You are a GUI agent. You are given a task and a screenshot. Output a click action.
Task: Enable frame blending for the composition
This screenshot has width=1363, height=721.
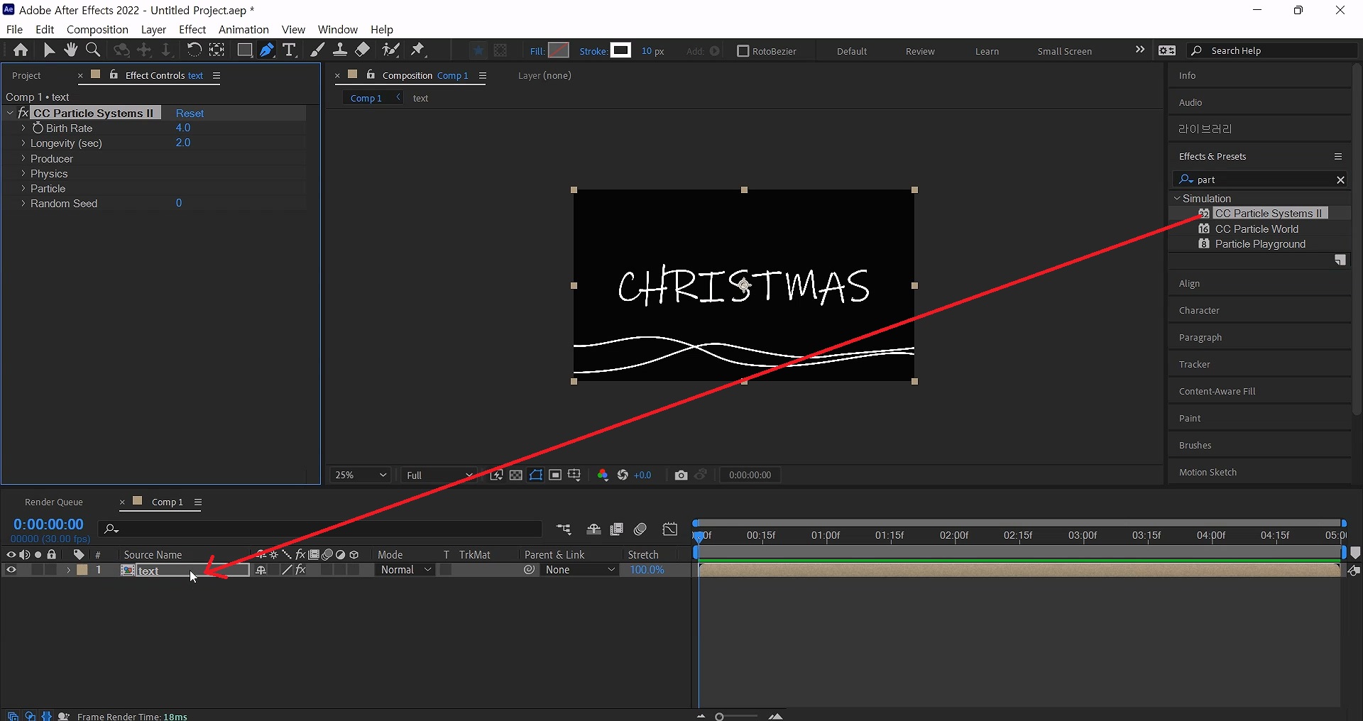(616, 529)
